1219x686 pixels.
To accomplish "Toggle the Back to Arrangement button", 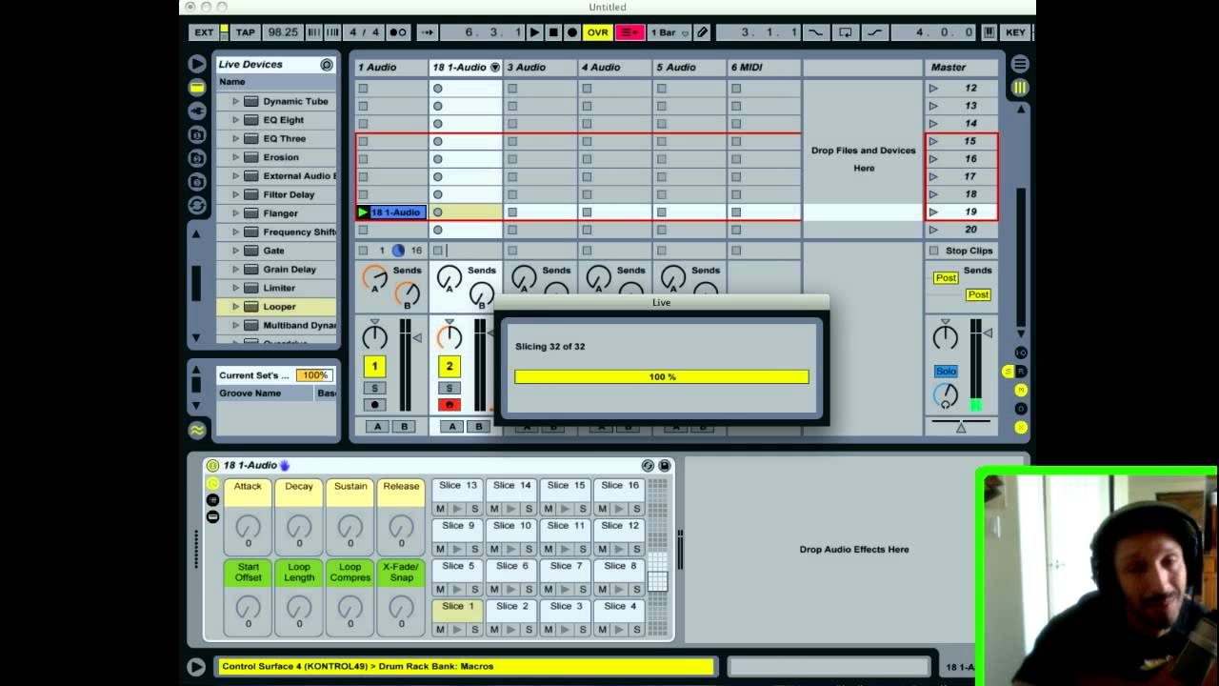I will pyautogui.click(x=629, y=32).
